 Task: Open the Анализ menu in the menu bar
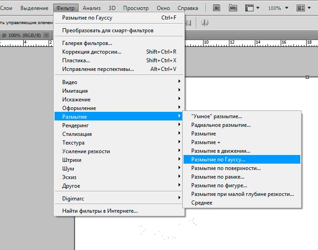tap(91, 8)
